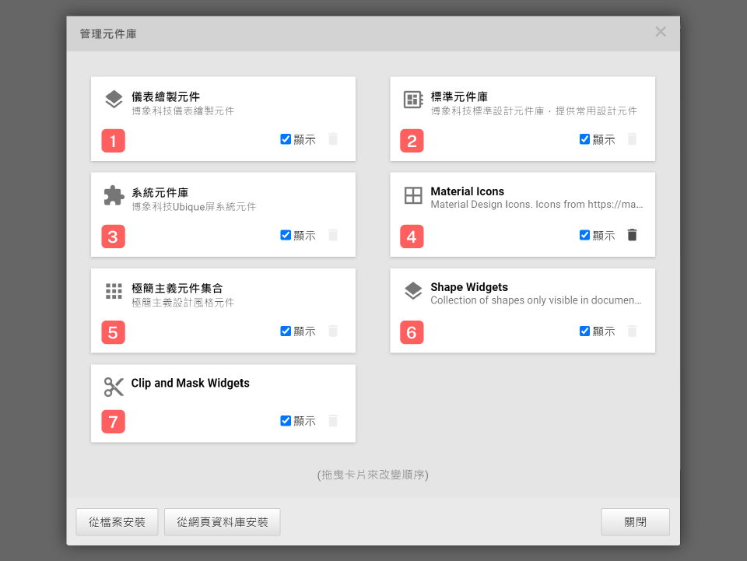Viewport: 747px width, 561px height.
Task: Click the scissors icon of Clip and Mask Widgets
Action: (x=114, y=387)
